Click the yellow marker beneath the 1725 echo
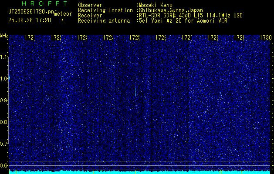This screenshot has width=274, height=174. (135, 172)
